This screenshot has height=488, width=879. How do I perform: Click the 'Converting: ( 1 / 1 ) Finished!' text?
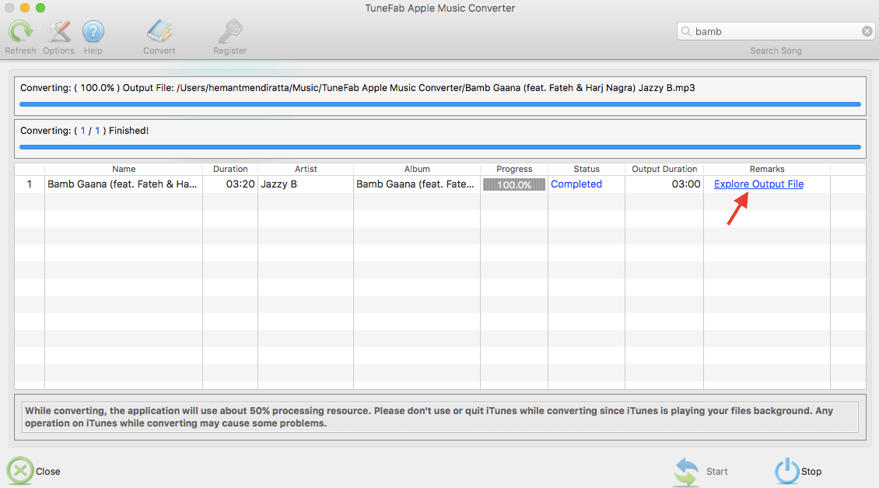84,131
